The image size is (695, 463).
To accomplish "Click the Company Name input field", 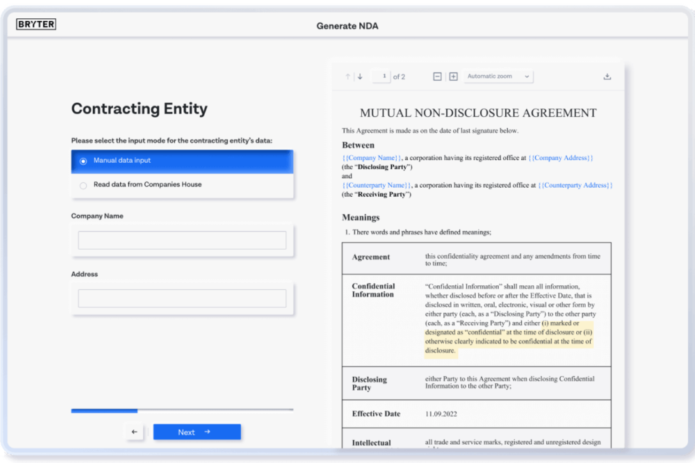I will coord(182,240).
